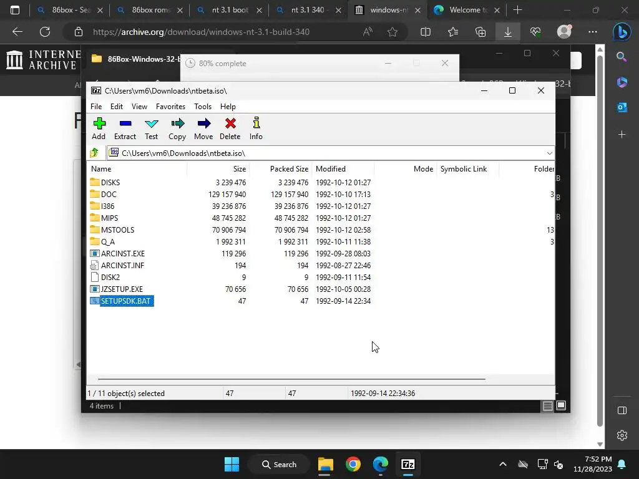Screen dimensions: 639x479
Task: Open the Edge Downloads icon
Action: click(508, 32)
